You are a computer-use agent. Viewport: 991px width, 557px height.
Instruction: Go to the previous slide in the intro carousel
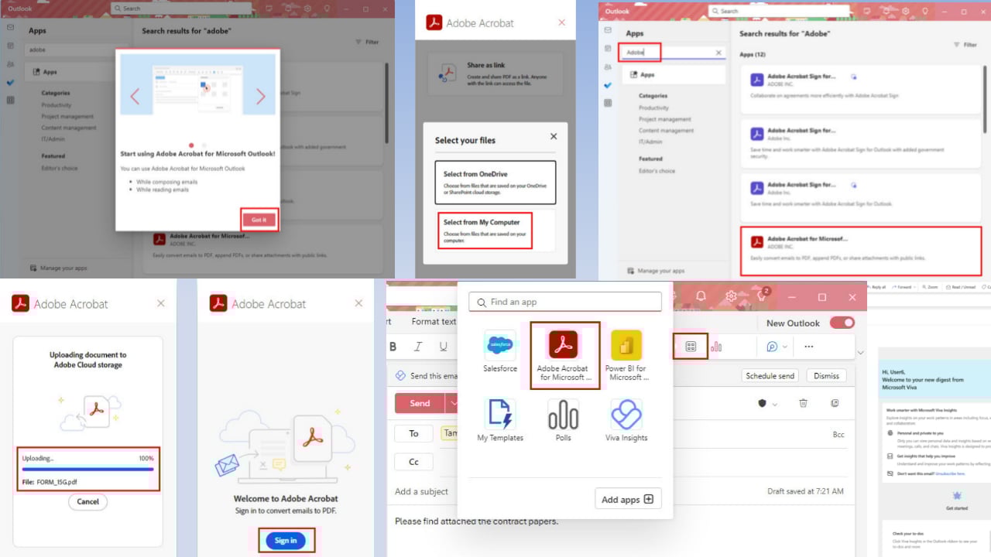tap(135, 97)
